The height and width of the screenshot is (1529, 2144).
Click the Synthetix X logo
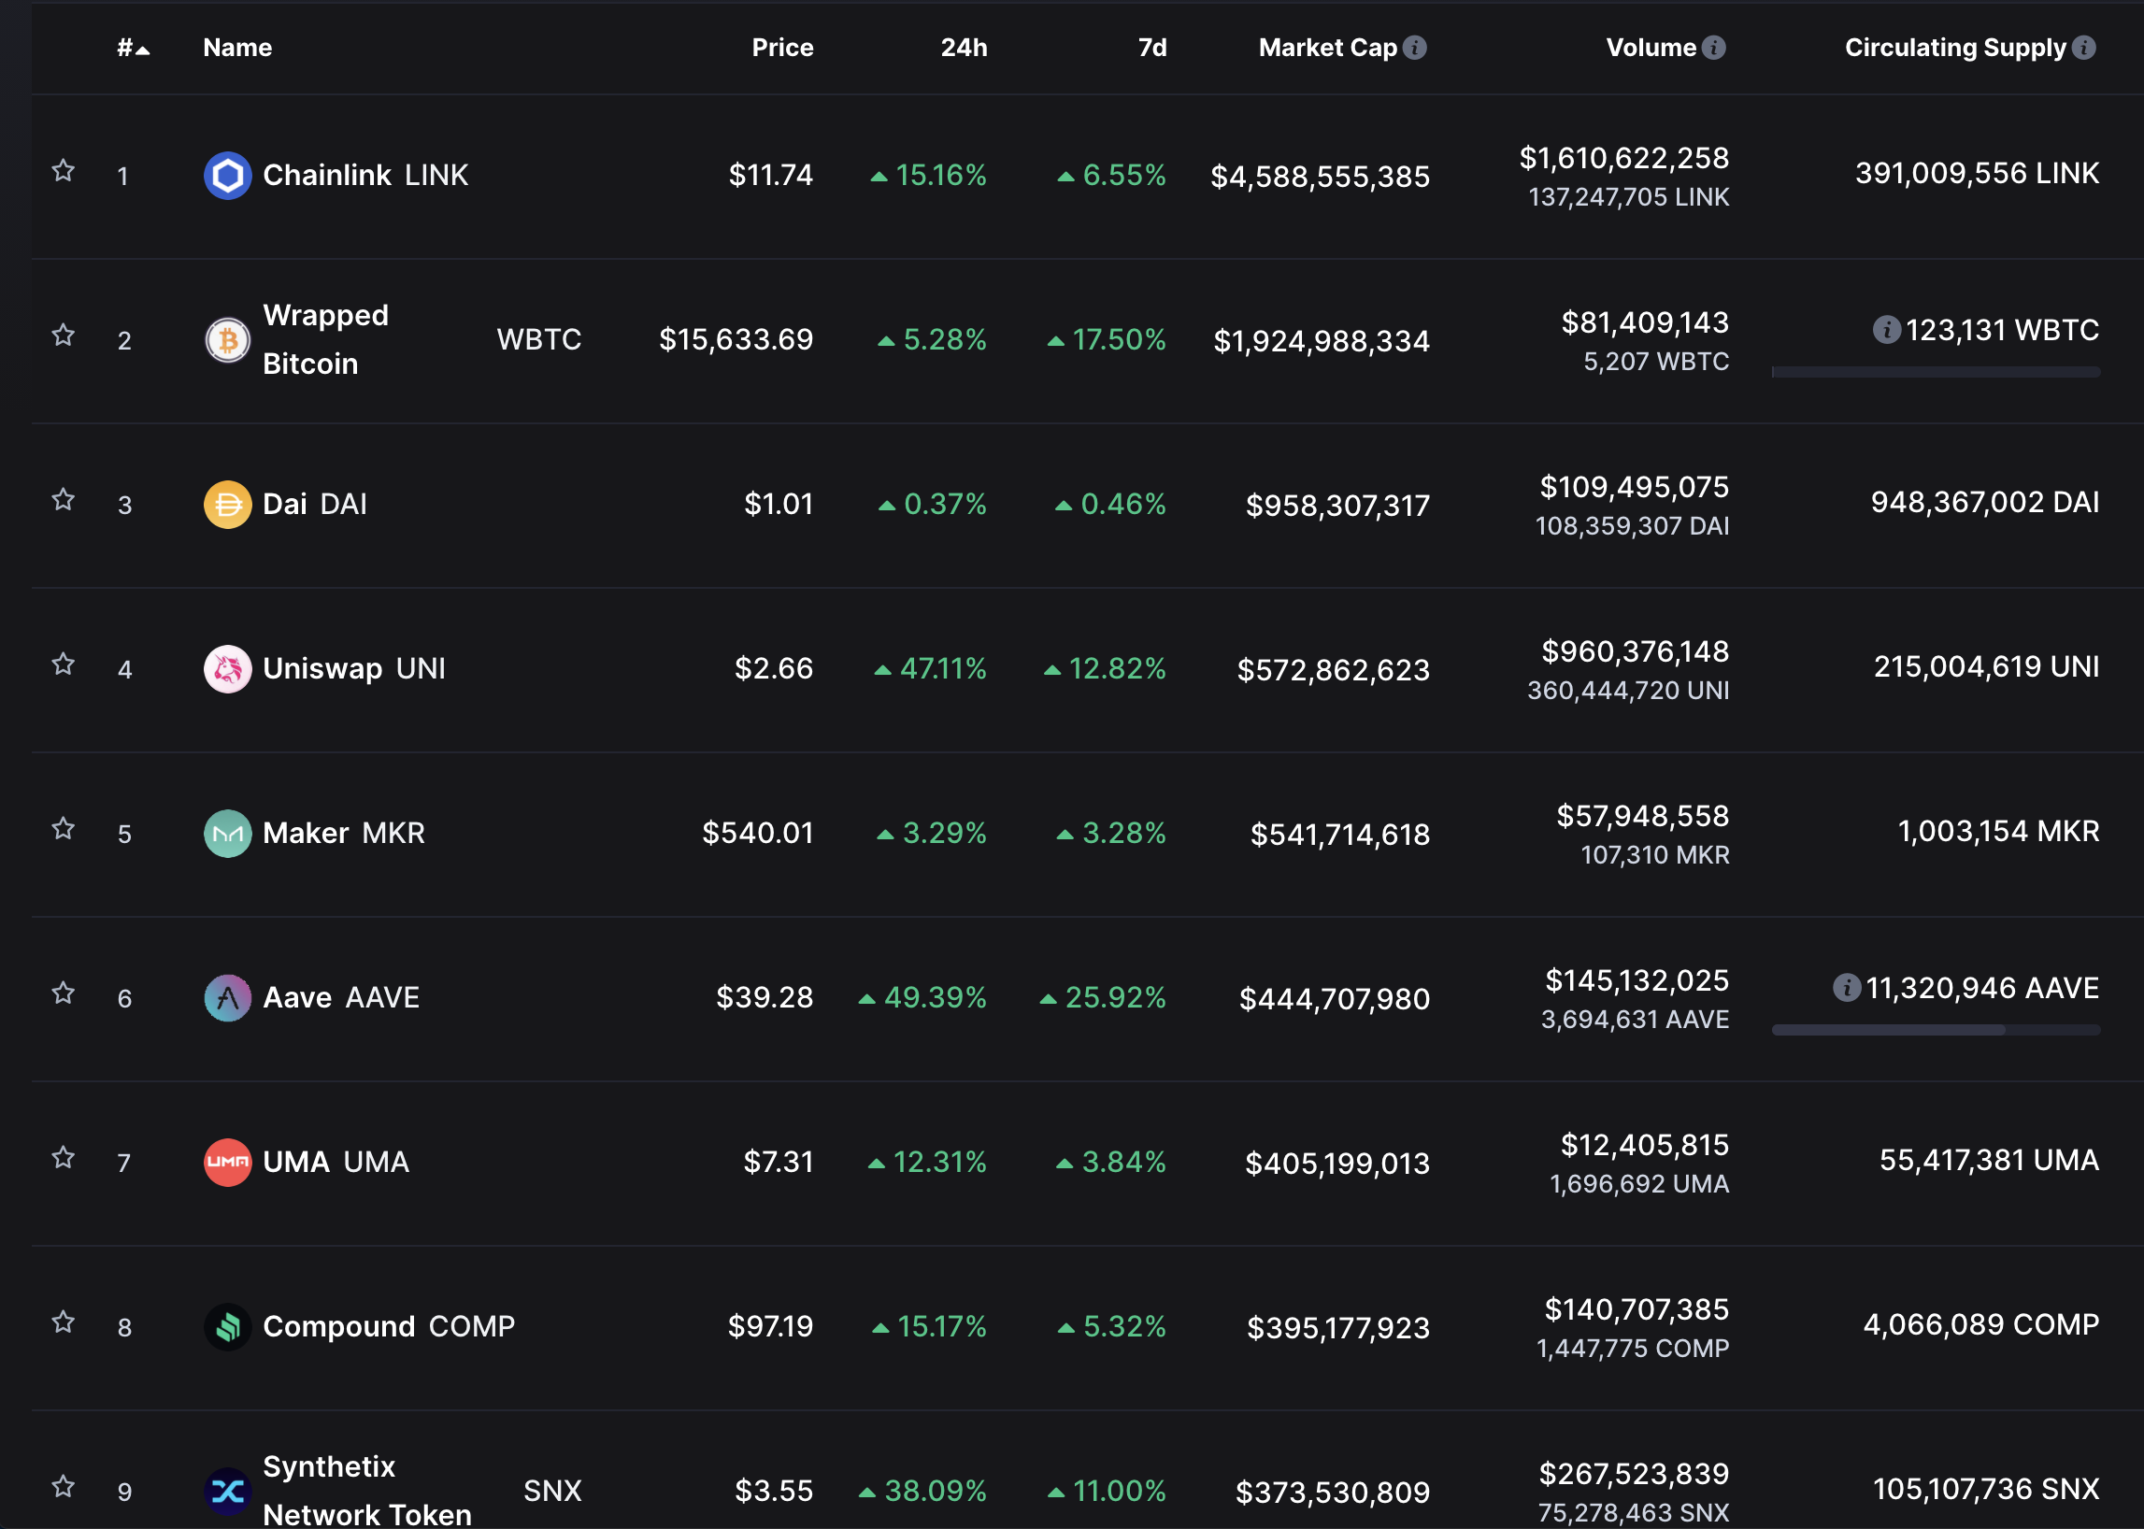228,1492
